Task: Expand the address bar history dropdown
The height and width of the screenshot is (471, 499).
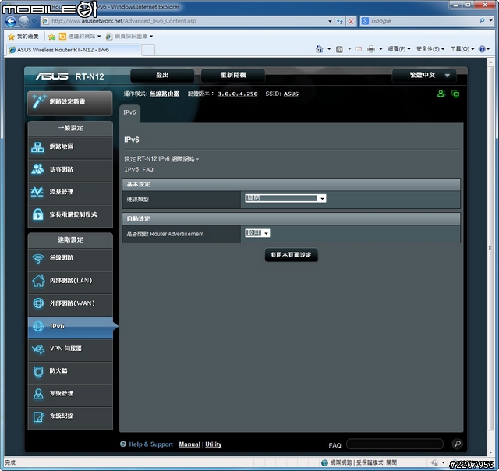Action: tap(330, 21)
